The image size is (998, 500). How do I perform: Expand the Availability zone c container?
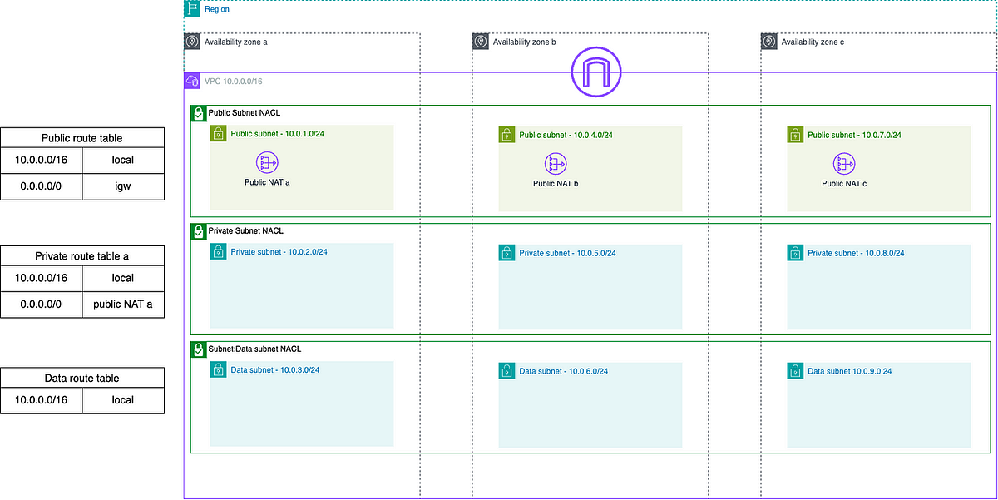[x=768, y=41]
